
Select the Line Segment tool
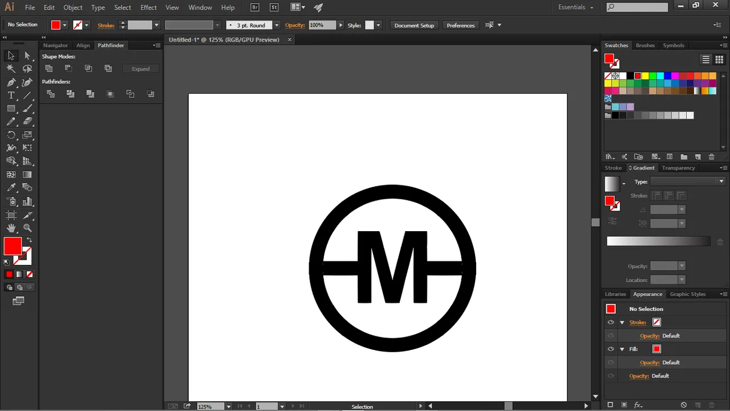point(27,95)
